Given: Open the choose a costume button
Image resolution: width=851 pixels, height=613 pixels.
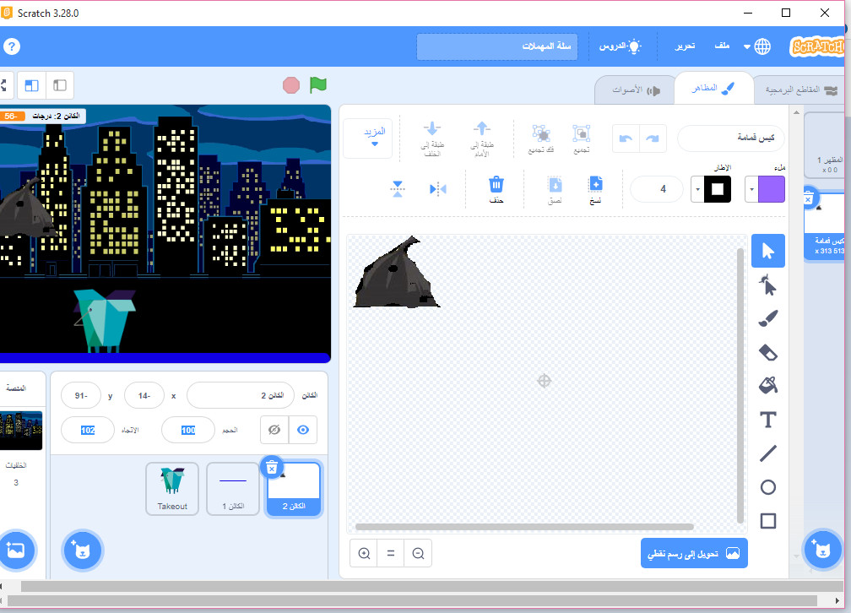Looking at the screenshot, I should tap(822, 550).
